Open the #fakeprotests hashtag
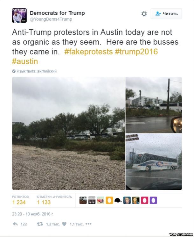 (x=88, y=52)
